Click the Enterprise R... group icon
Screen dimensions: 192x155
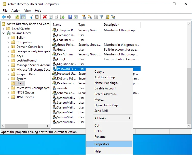tap(54, 30)
